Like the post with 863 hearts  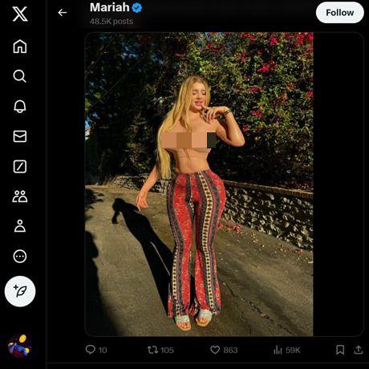(x=224, y=350)
